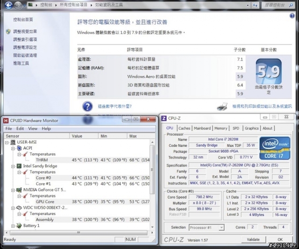Collapse the Battery 1 node
The image size is (299, 249).
coord(13,226)
